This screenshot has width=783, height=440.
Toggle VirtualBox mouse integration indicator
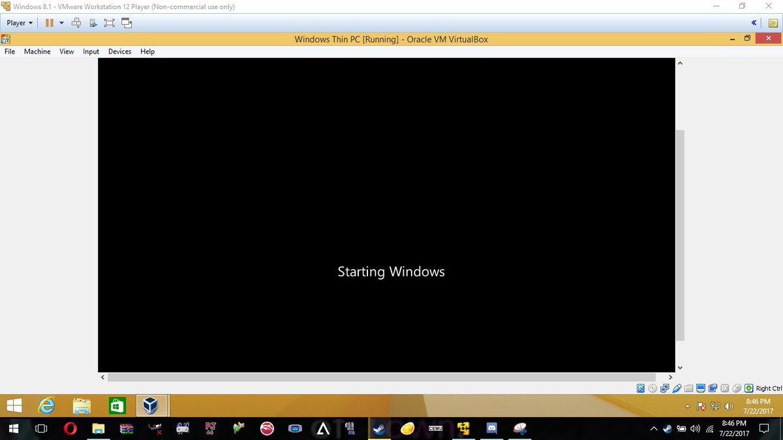[x=737, y=389]
